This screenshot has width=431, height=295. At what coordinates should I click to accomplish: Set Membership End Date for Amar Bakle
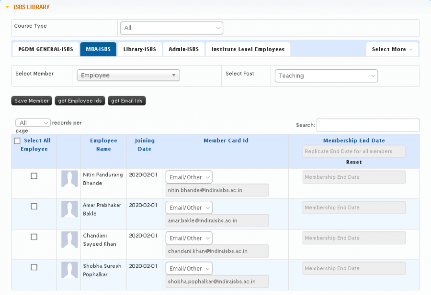[x=354, y=208]
